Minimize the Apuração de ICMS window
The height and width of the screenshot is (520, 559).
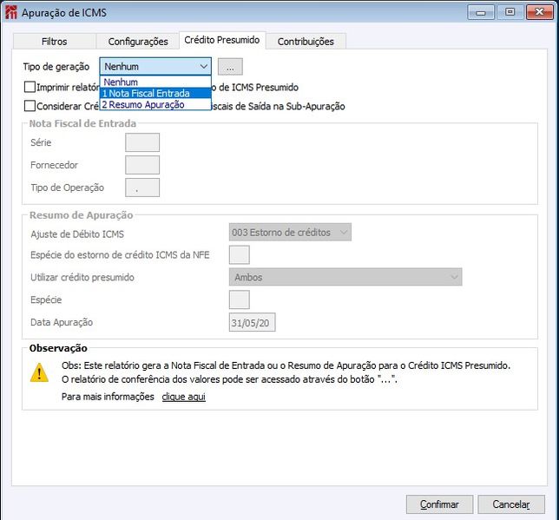(x=481, y=12)
